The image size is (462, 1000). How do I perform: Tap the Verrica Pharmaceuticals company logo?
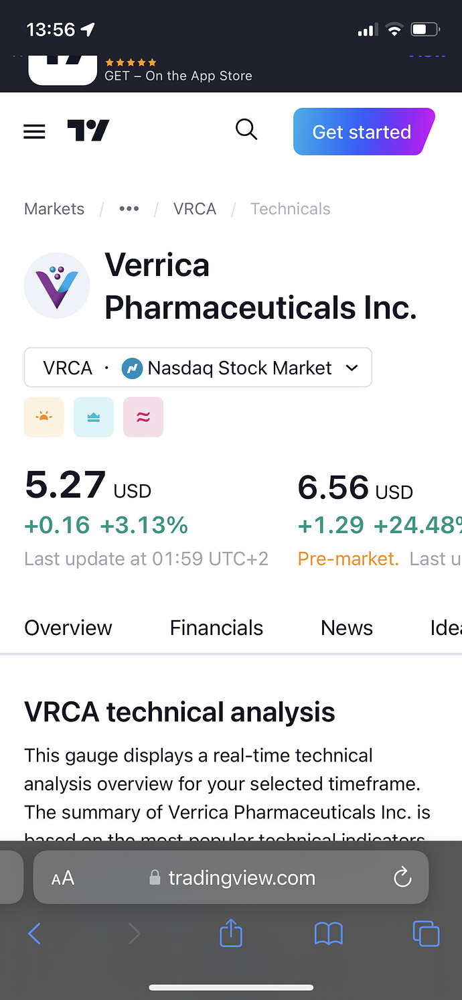[57, 285]
